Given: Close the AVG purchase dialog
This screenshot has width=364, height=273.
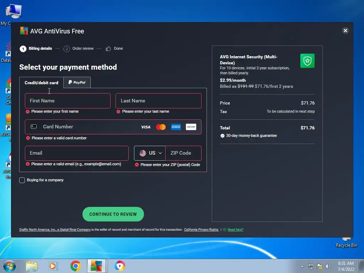Looking at the screenshot, I should 345,31.
